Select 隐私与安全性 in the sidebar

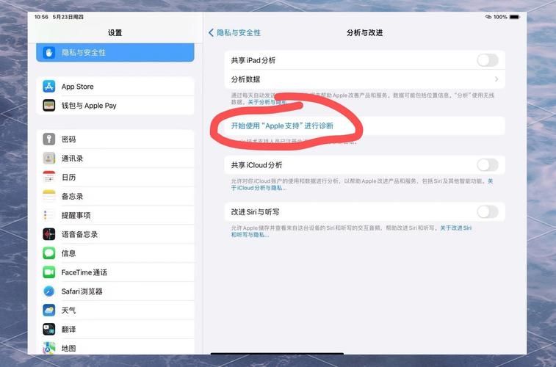point(115,52)
